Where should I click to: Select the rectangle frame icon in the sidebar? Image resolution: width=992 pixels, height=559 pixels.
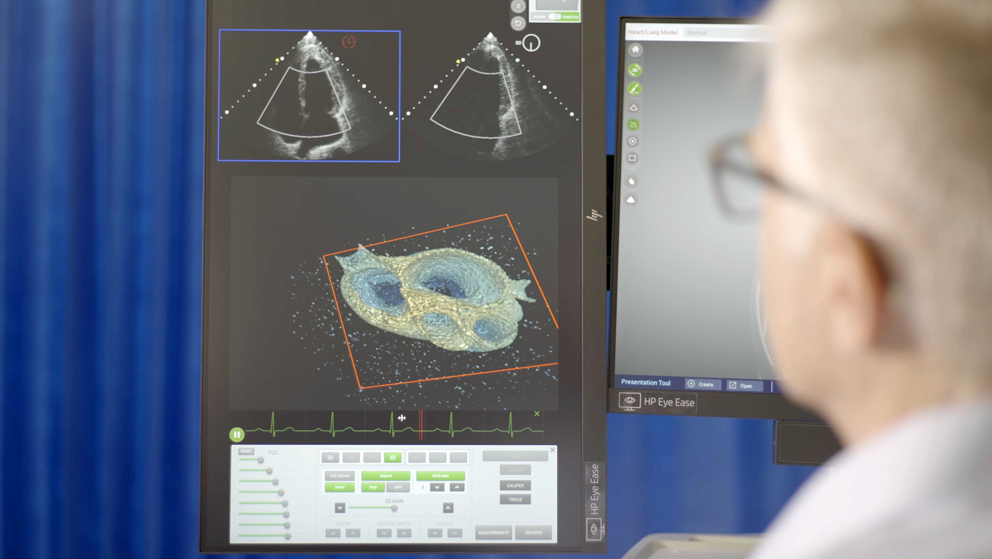point(632,158)
